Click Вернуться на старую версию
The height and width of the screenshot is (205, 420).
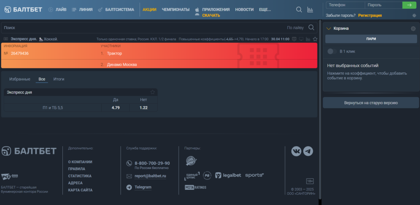pos(371,103)
